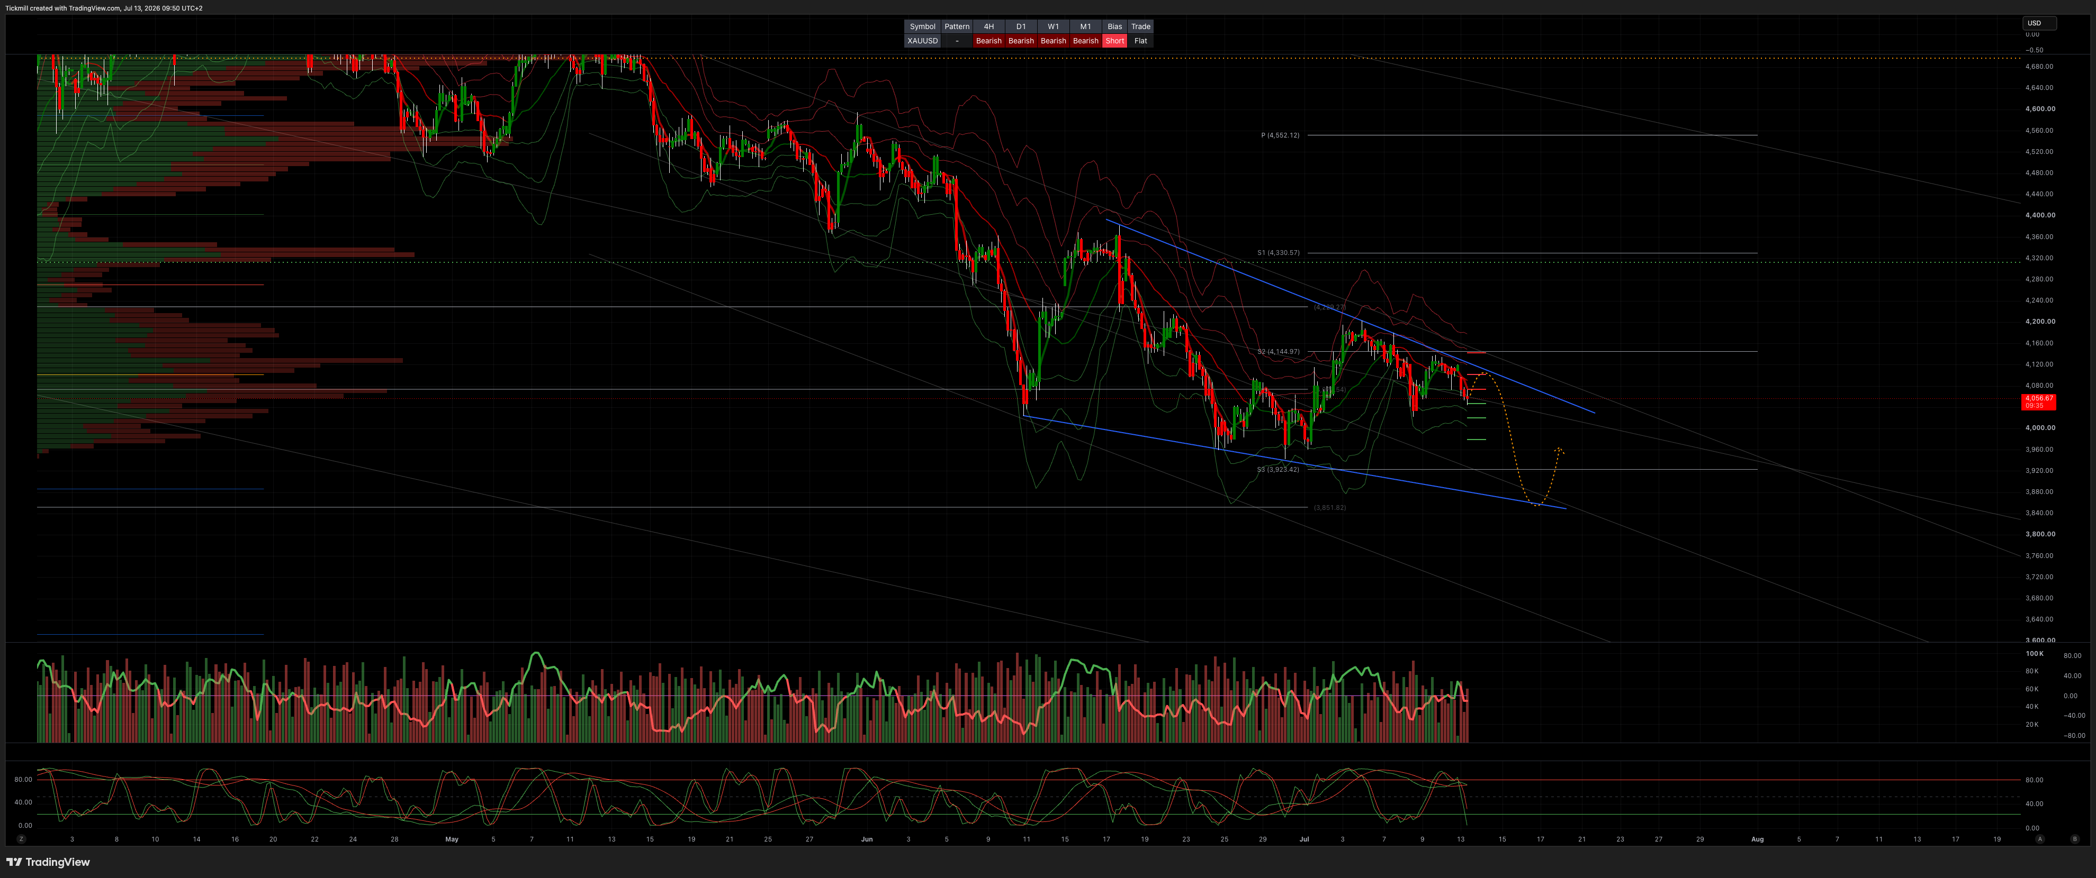2096x878 pixels.
Task: Click the Aug label on time axis
Action: pyautogui.click(x=1758, y=839)
